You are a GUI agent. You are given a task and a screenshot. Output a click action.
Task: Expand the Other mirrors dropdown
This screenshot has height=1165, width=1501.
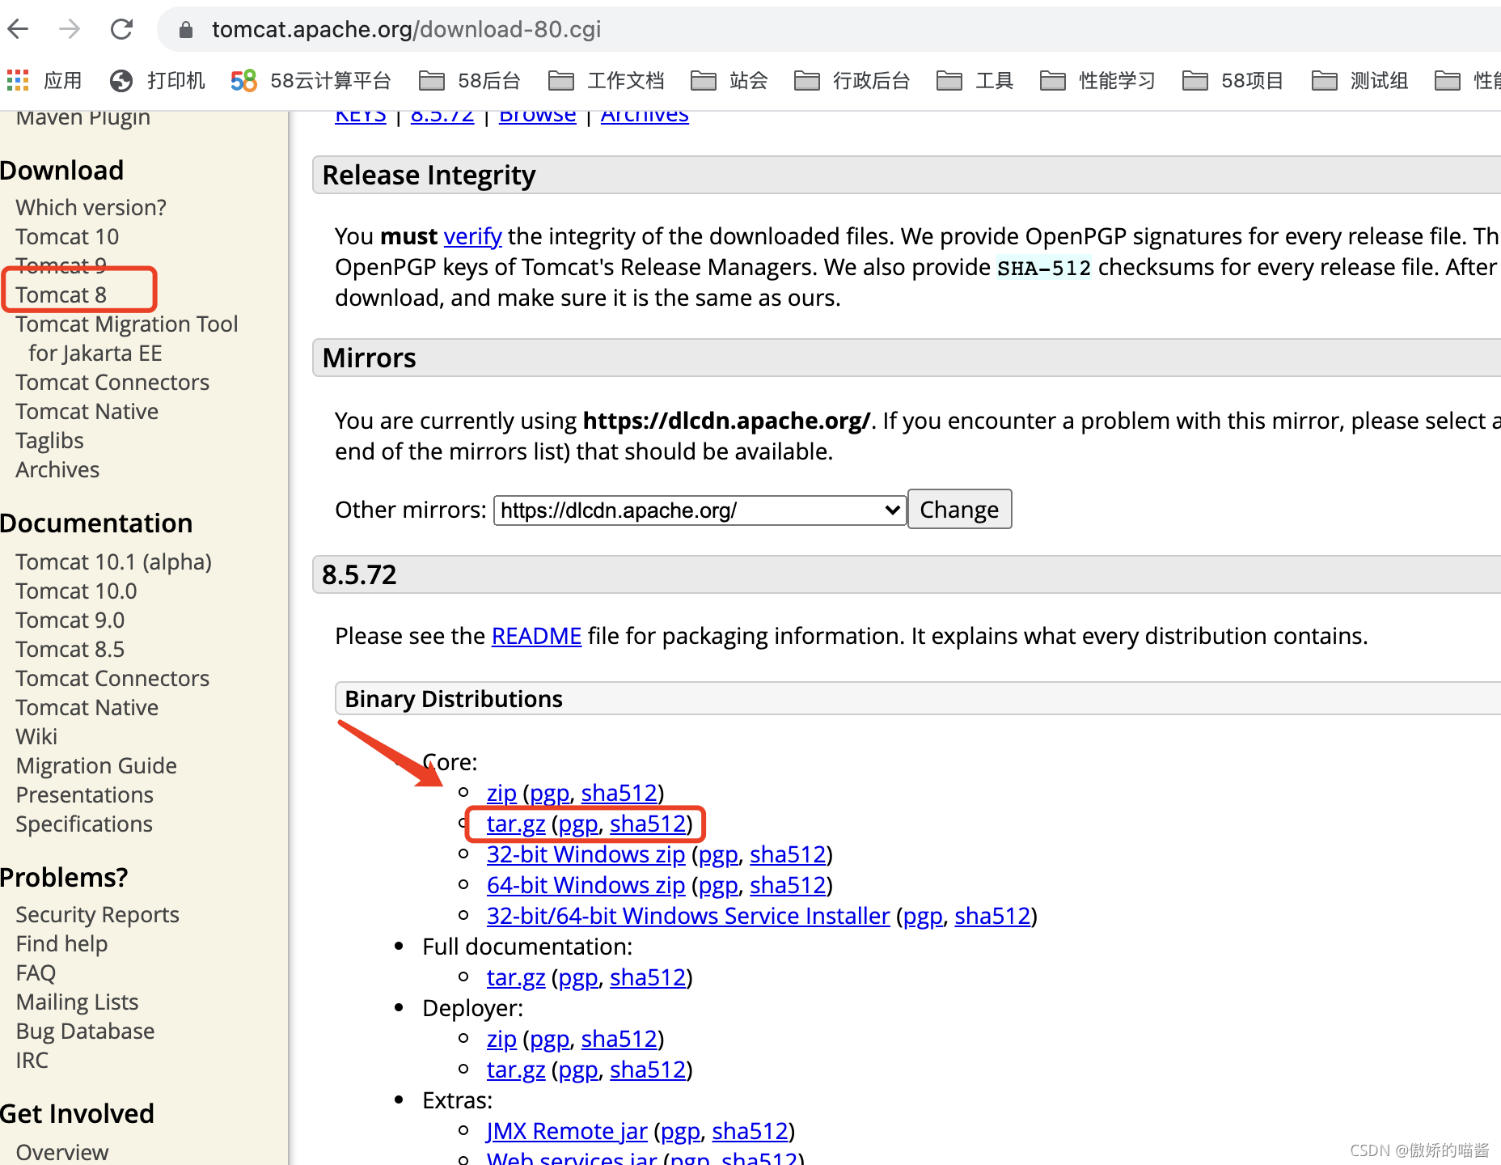(x=700, y=510)
